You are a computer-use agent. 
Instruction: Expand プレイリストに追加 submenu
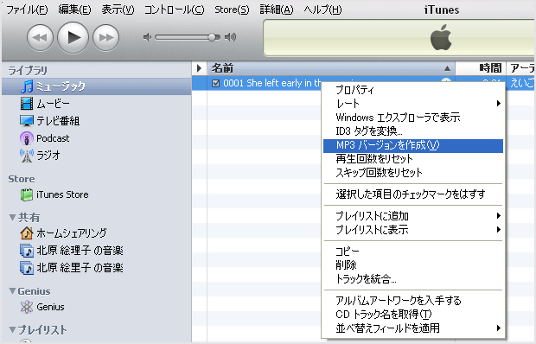click(413, 216)
